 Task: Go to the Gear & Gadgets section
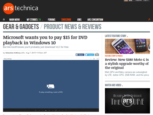(21, 27)
